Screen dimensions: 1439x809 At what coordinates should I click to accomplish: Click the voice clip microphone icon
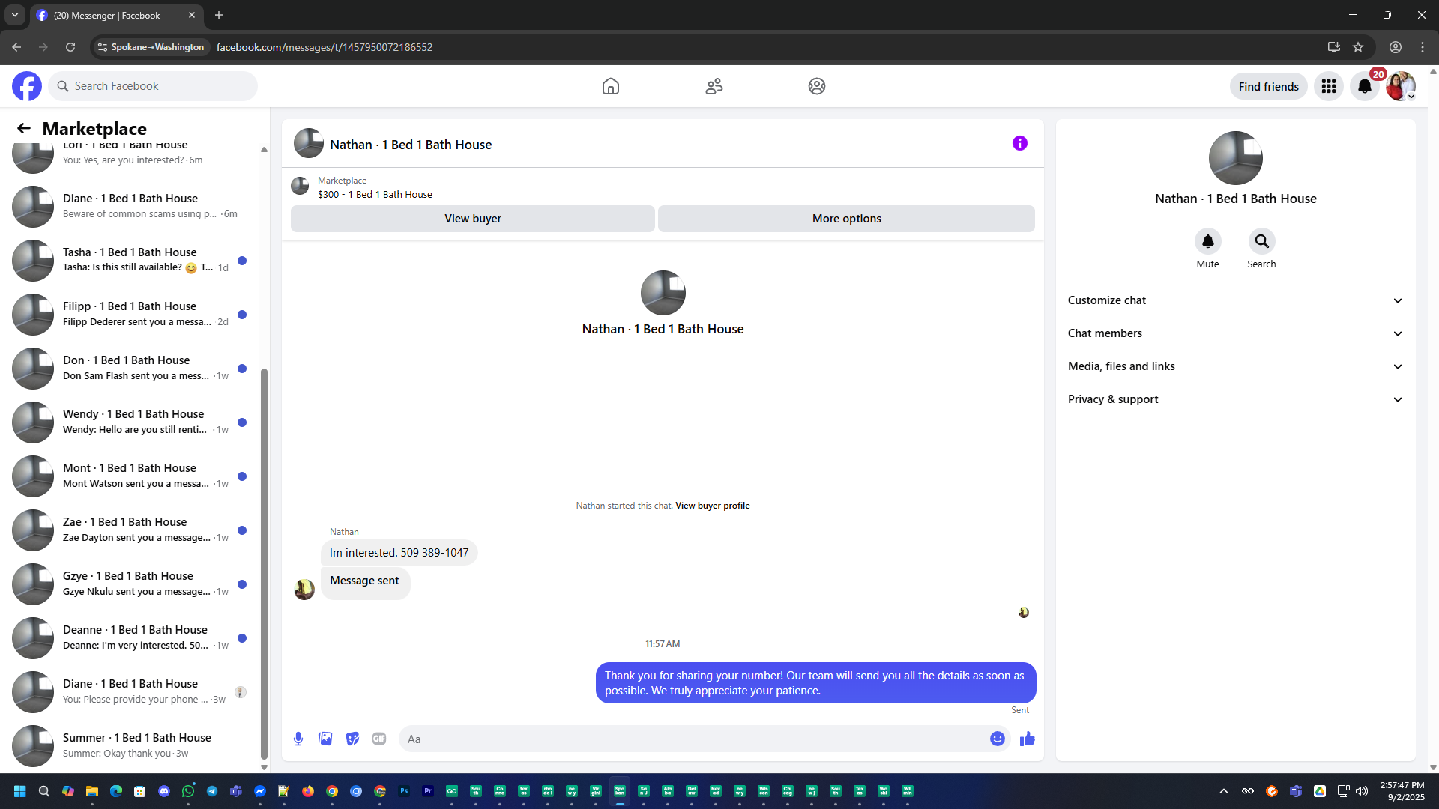pos(298,739)
